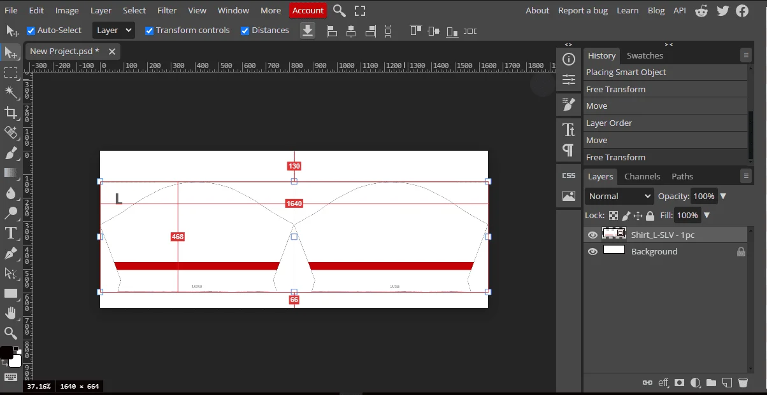Select the Path Select tool
The width and height of the screenshot is (767, 395).
(x=11, y=273)
